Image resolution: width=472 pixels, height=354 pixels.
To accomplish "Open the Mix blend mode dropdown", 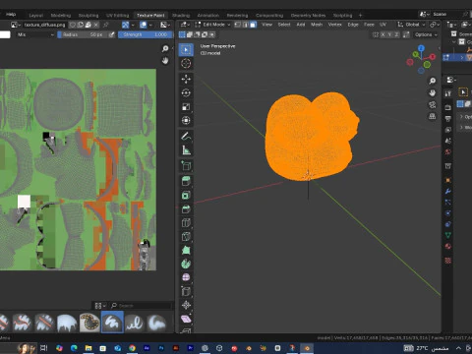I will point(35,34).
